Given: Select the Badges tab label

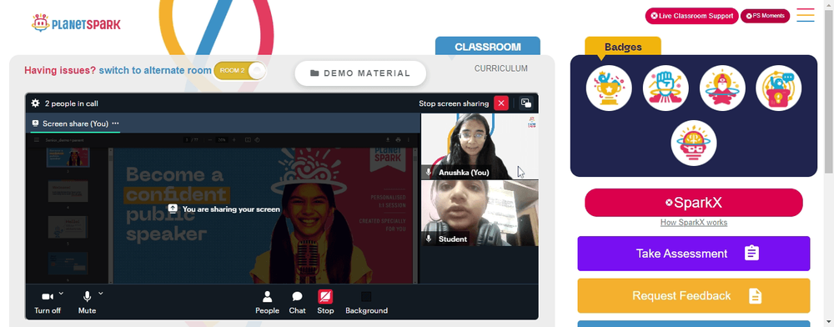Looking at the screenshot, I should [623, 47].
